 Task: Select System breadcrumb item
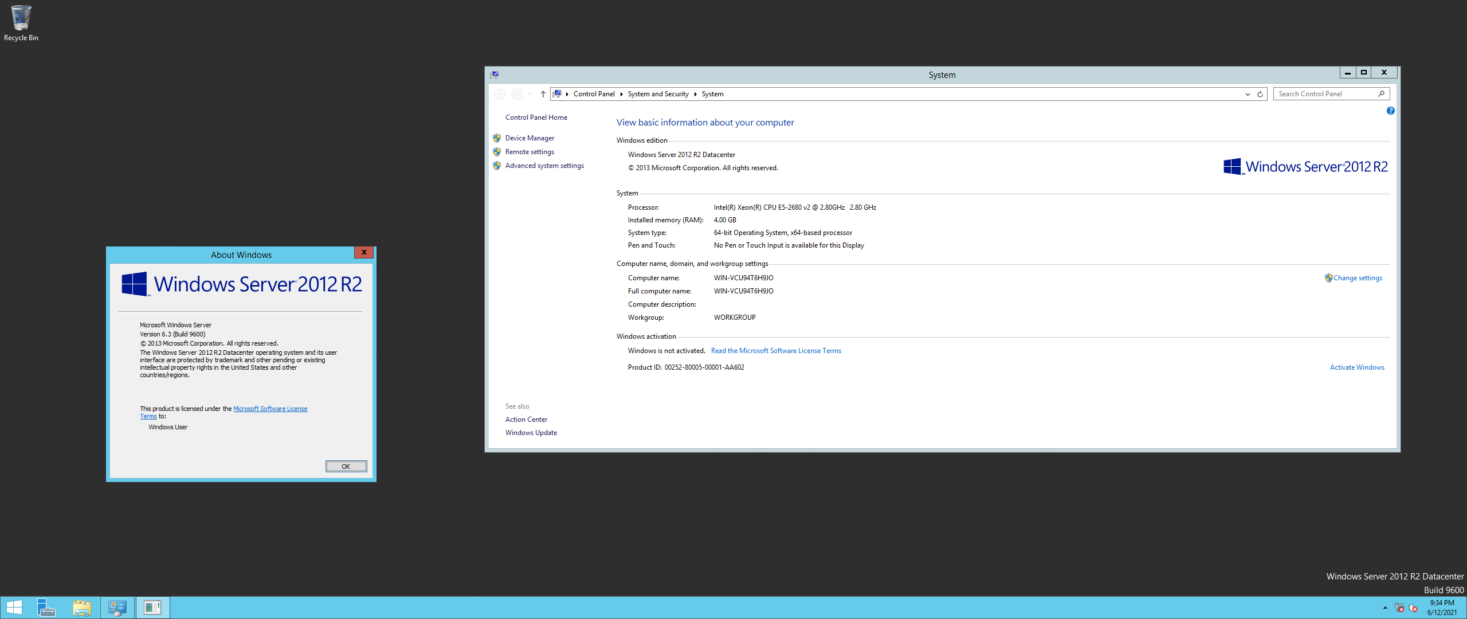712,94
